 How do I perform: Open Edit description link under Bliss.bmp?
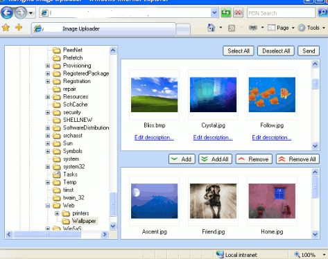click(x=154, y=137)
